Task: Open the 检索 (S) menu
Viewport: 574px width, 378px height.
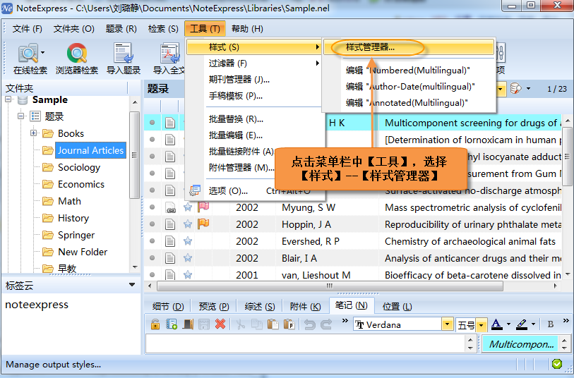Action: (163, 29)
